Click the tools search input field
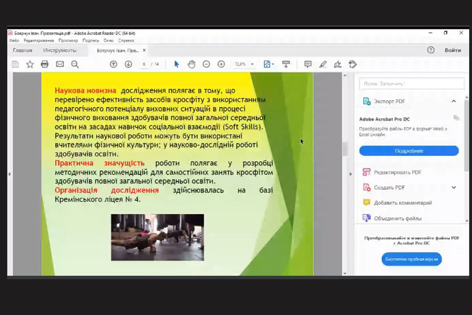 point(412,83)
